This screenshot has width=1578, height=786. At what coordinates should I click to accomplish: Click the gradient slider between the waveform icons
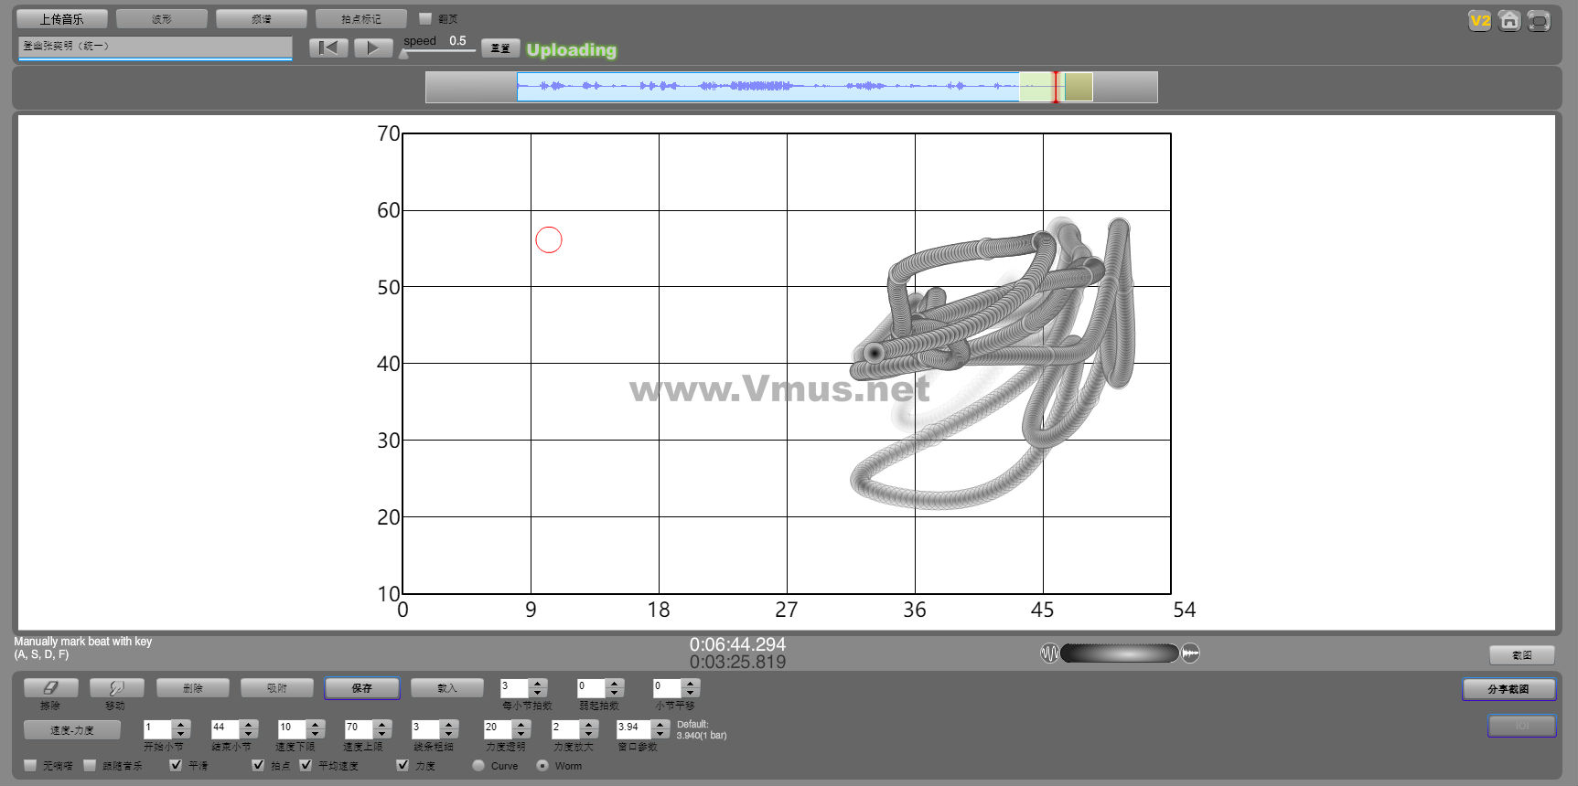tap(1120, 653)
